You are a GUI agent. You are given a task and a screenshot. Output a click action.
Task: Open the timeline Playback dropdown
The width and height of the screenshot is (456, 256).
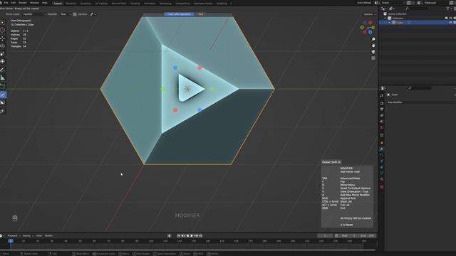[14, 235]
